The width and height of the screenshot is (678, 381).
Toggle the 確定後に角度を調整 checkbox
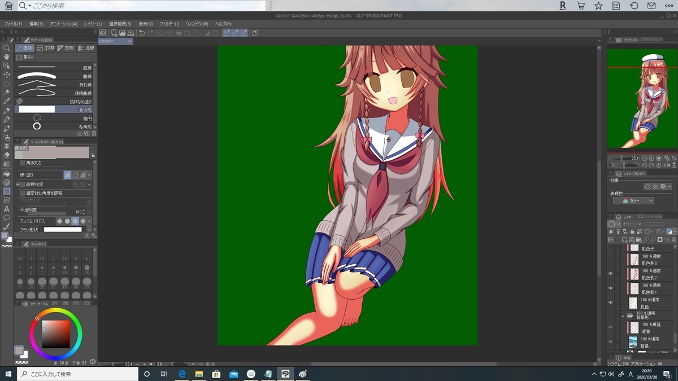tap(23, 193)
